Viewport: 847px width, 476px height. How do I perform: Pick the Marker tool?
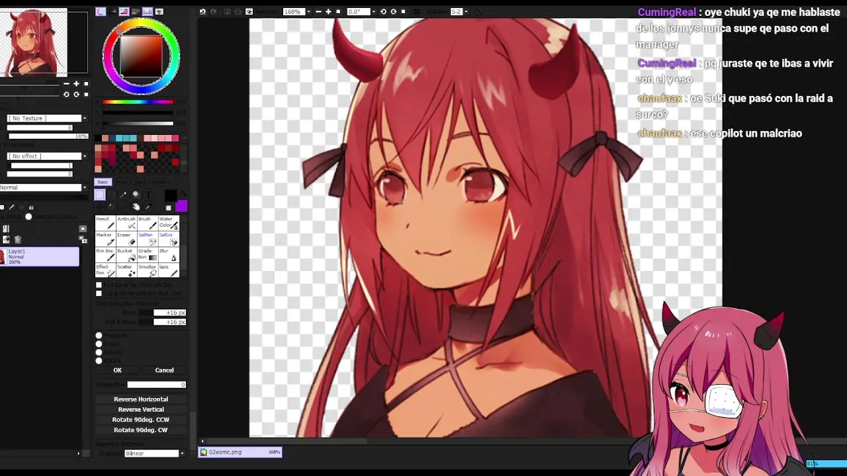[x=105, y=239]
